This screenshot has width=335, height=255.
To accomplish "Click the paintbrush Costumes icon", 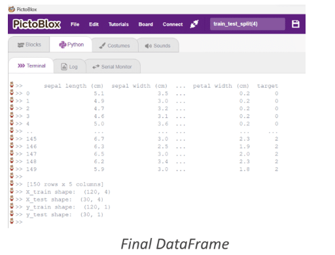I will [x=102, y=45].
